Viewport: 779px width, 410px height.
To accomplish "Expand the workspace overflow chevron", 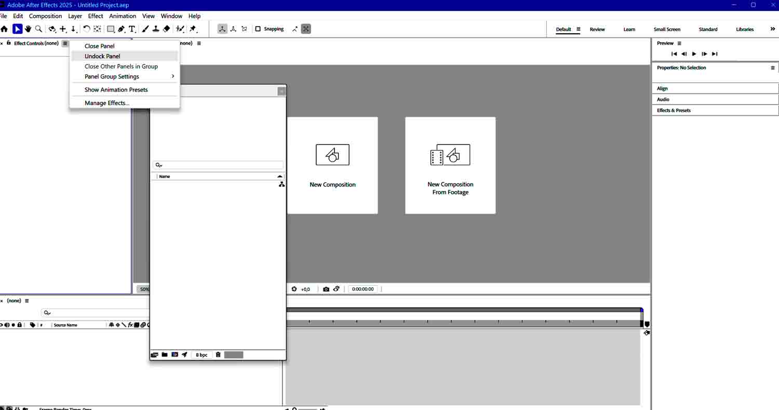I will 773,29.
